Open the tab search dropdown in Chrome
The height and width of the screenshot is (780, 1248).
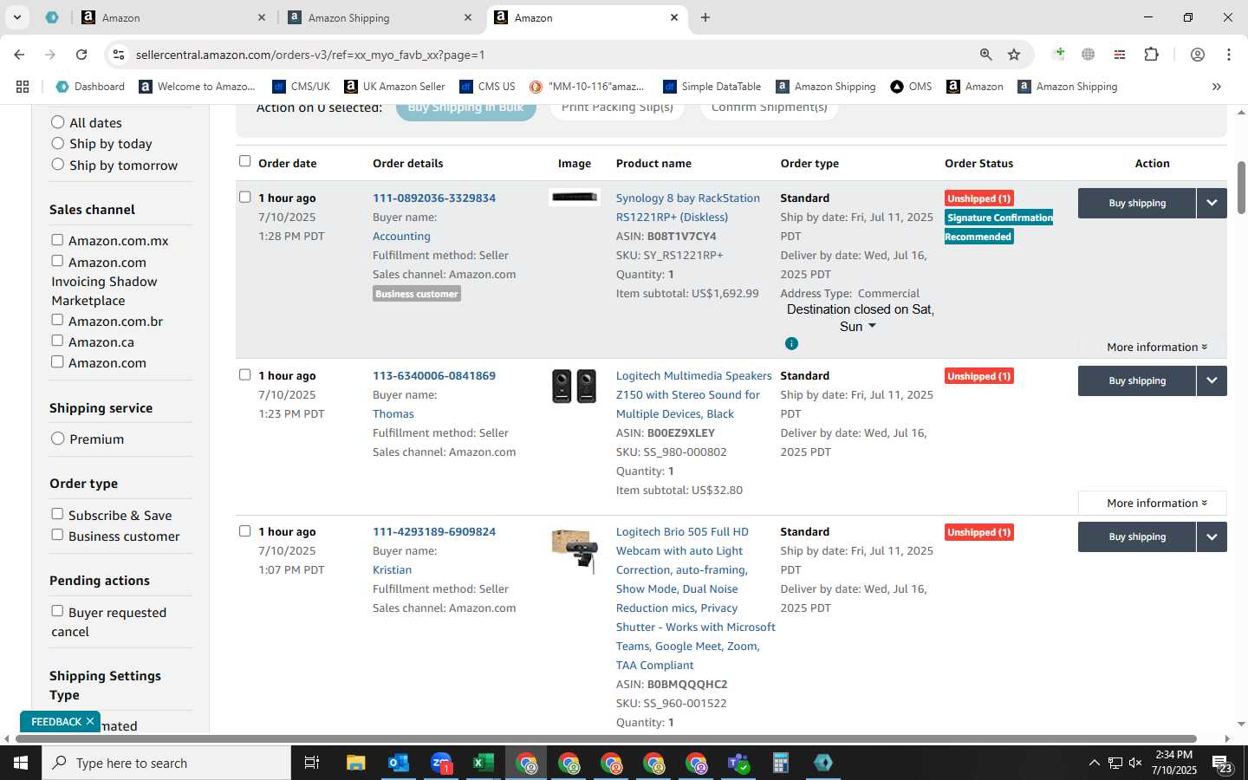[x=16, y=17]
